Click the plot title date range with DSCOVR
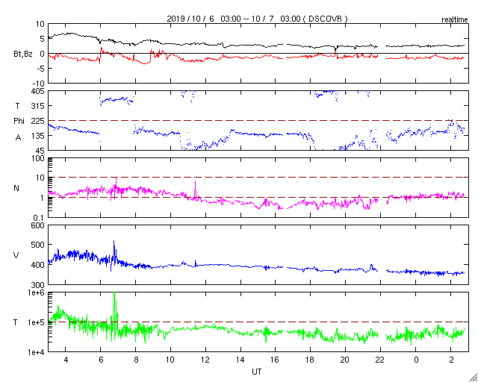 tap(257, 19)
